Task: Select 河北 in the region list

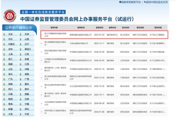Action: coord(10,39)
